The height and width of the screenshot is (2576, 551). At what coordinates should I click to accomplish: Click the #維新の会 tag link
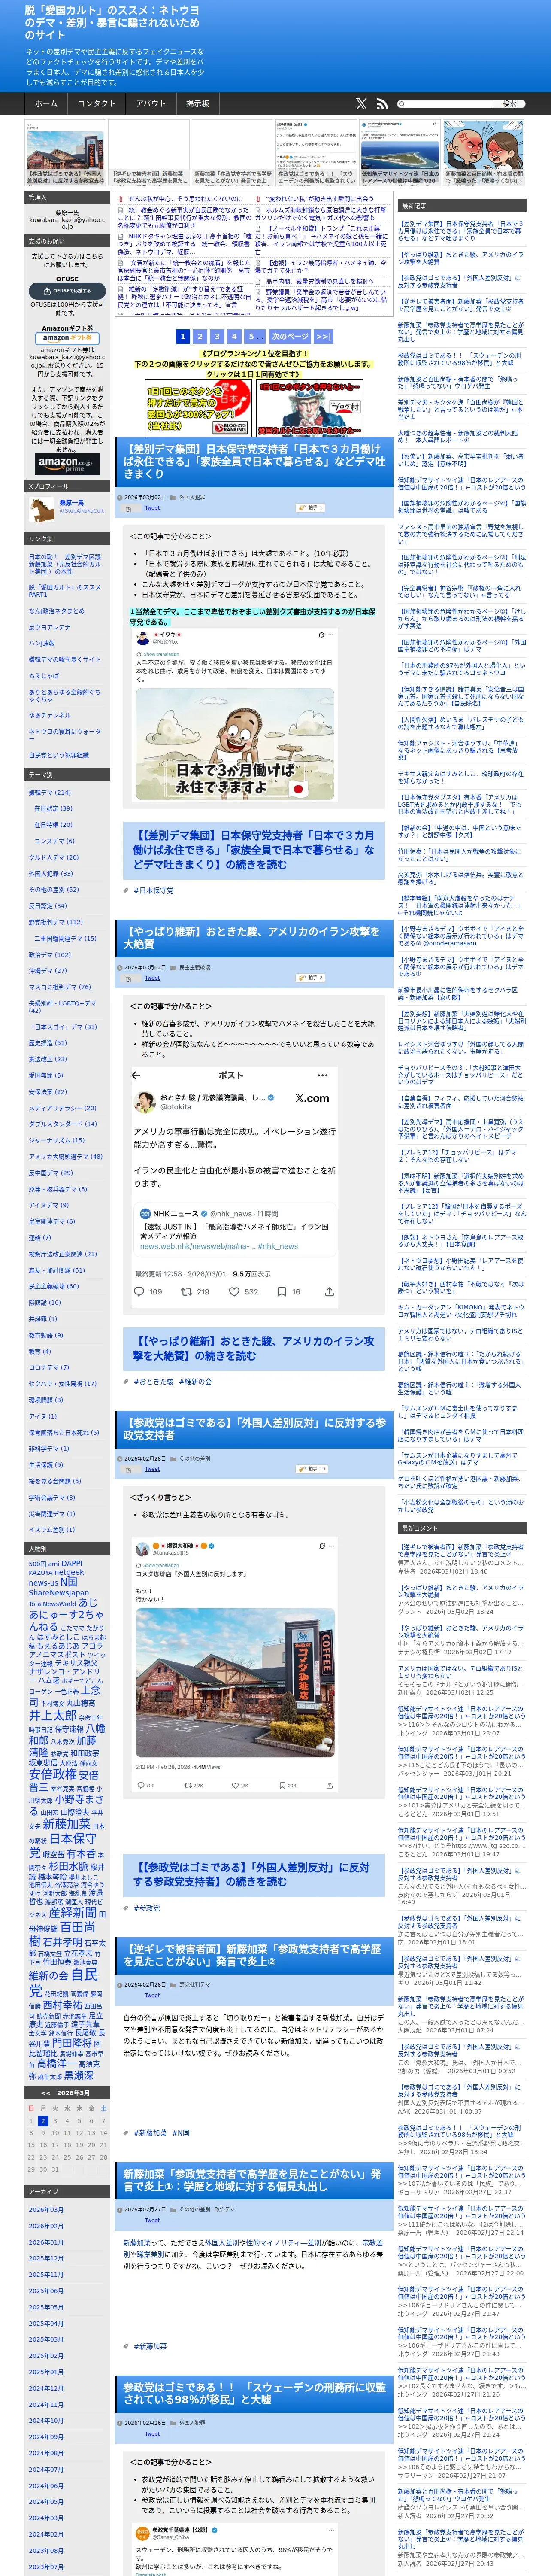(195, 1381)
